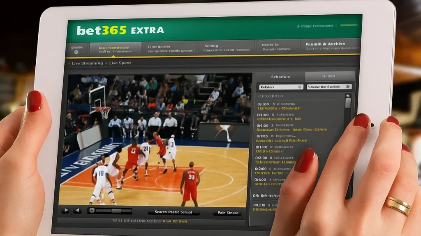Click the scrollbar up arrow in the schedule
This screenshot has height=236, width=421.
pos(348,95)
